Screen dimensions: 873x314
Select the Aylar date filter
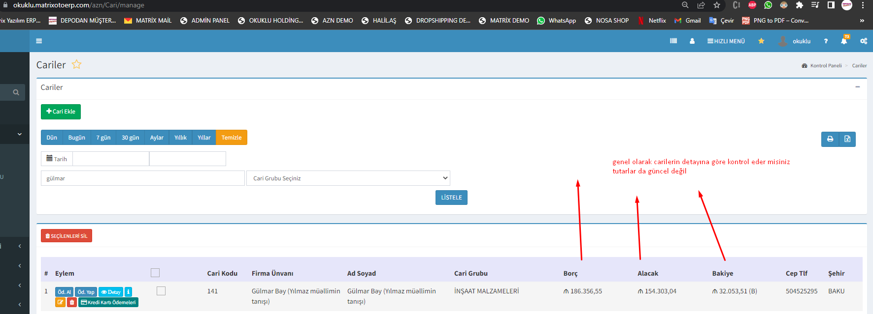157,138
